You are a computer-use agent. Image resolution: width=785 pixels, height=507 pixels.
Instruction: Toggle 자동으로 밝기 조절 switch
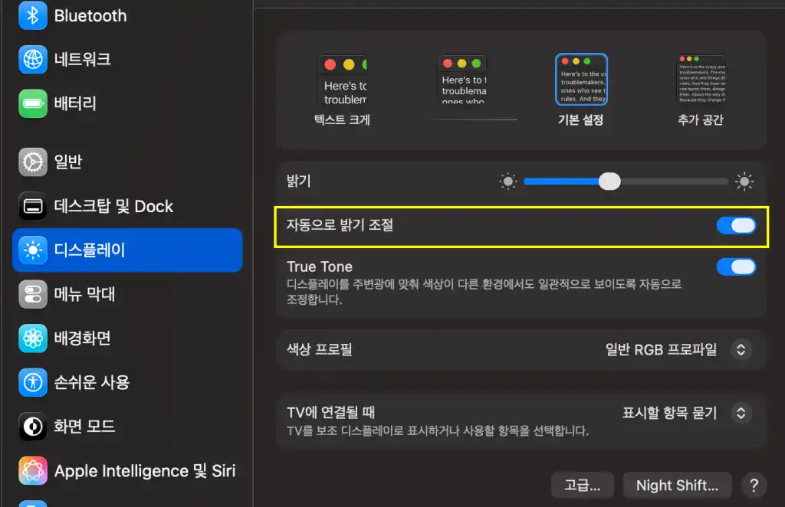pyautogui.click(x=736, y=225)
